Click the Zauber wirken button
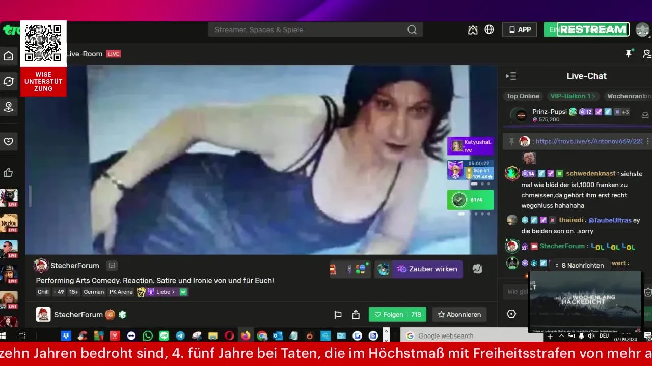The width and height of the screenshot is (652, 366). tap(427, 269)
